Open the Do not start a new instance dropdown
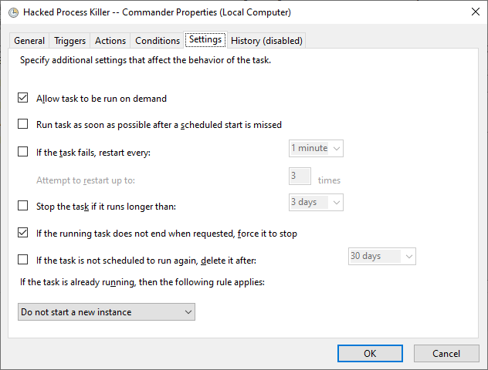The width and height of the screenshot is (488, 370). coord(107,312)
